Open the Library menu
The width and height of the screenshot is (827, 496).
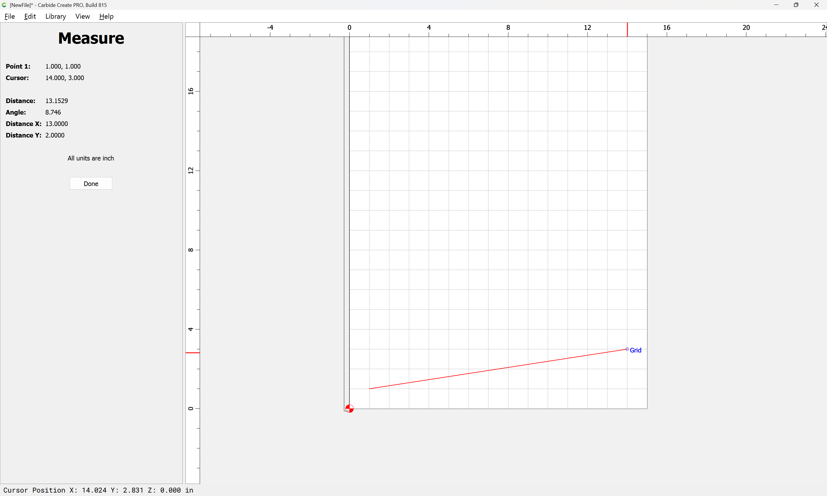[x=55, y=16]
